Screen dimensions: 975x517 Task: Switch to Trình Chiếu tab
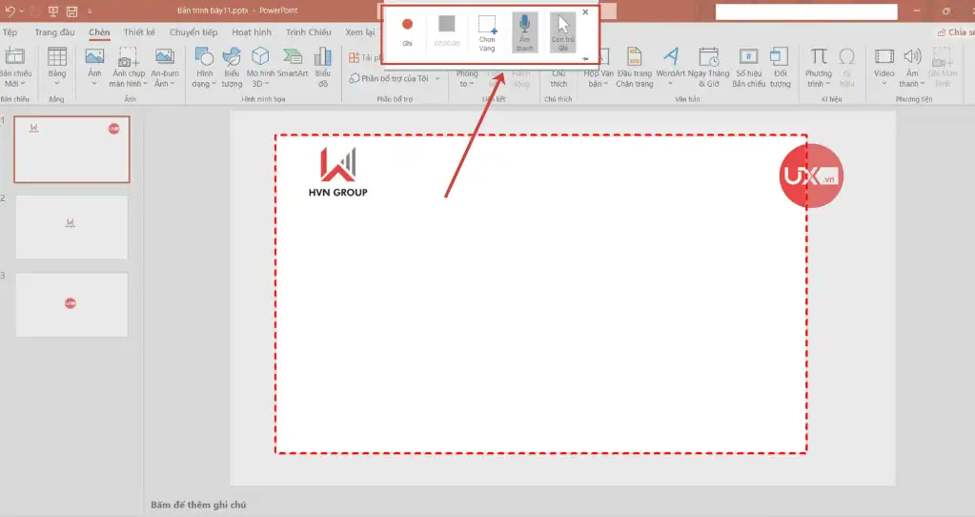pyautogui.click(x=308, y=31)
